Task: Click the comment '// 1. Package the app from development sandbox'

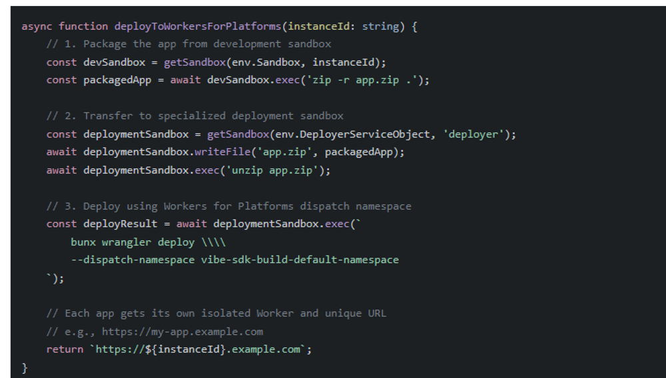Action: click(x=188, y=44)
